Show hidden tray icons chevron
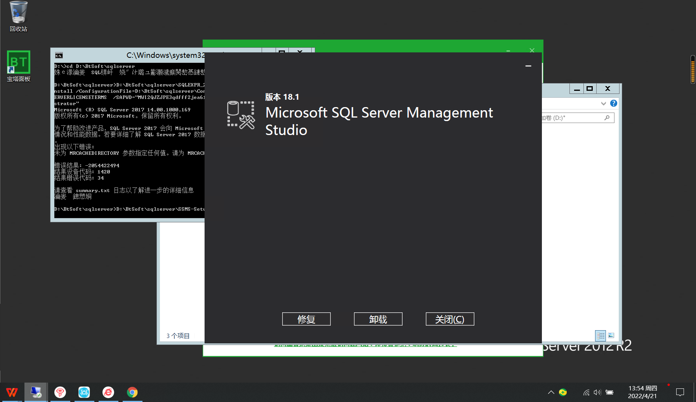This screenshot has width=696, height=402. (x=551, y=392)
